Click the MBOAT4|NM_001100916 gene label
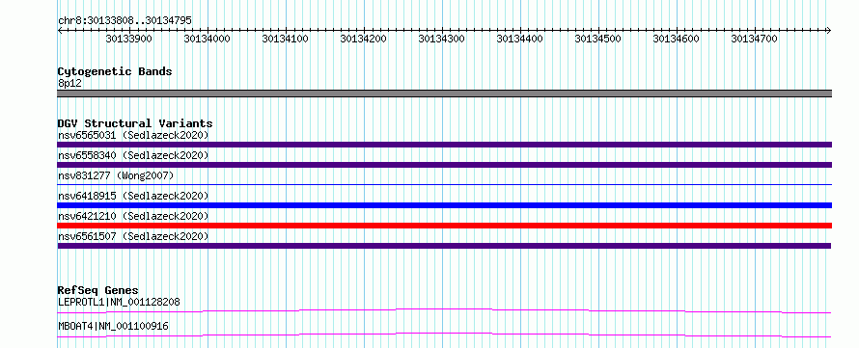 pyautogui.click(x=113, y=327)
